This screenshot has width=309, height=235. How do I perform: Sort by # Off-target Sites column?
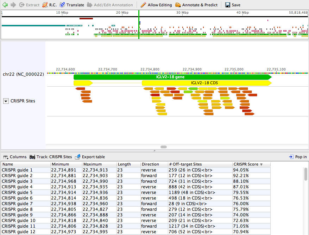200,164
